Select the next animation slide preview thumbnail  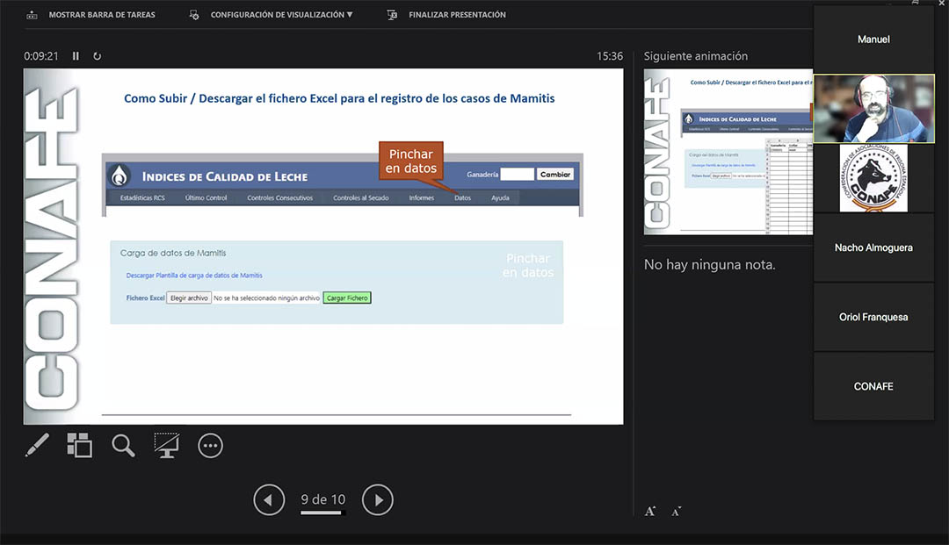click(x=728, y=152)
